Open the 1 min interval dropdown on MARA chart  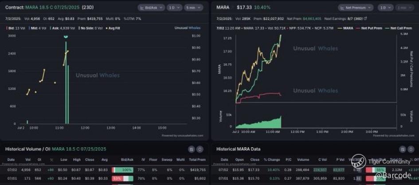(x=404, y=8)
